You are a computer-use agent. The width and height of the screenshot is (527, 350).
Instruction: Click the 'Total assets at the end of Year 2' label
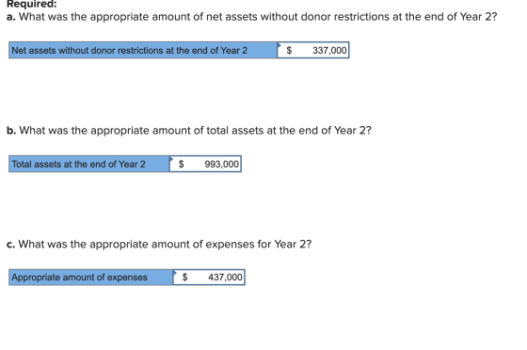click(79, 164)
